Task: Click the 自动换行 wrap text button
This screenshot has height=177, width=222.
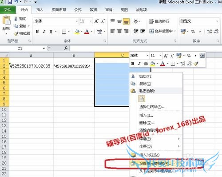Action: 159,21
